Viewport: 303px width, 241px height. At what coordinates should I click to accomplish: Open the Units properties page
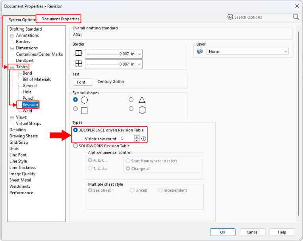pyautogui.click(x=14, y=148)
